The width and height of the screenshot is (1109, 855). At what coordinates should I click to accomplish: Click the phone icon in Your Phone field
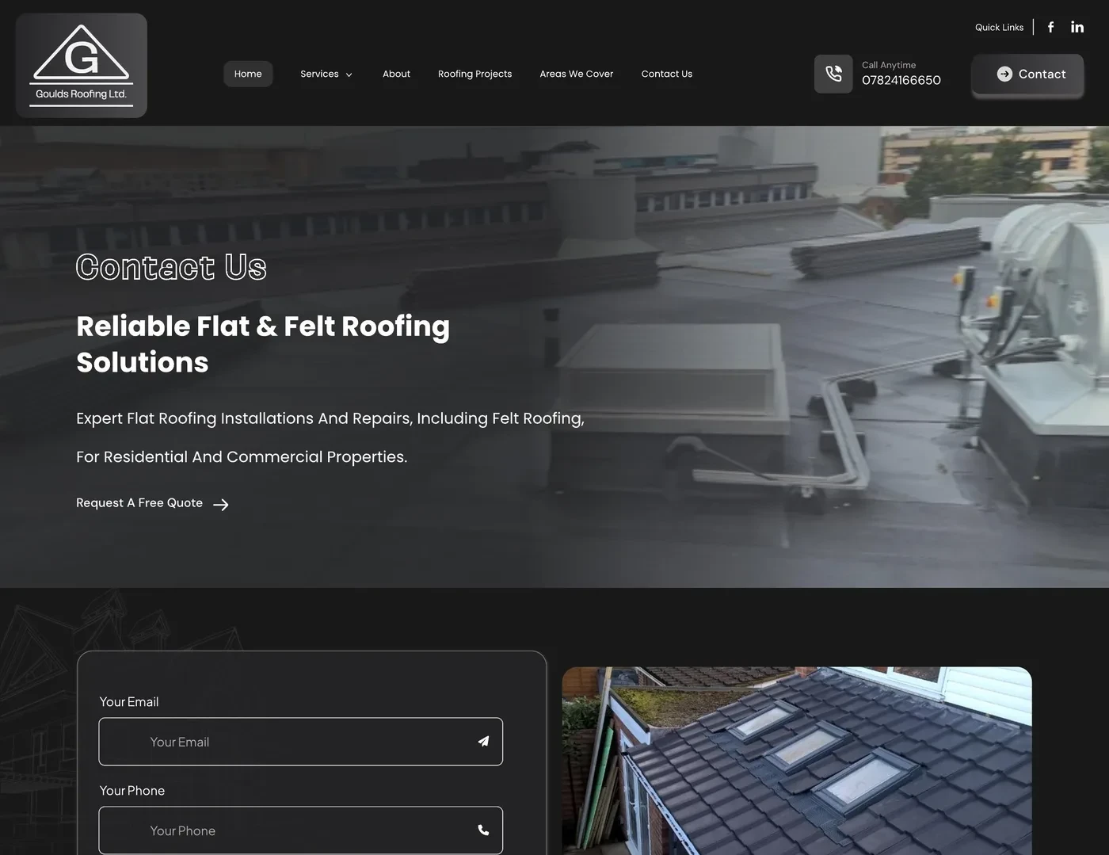pos(483,830)
